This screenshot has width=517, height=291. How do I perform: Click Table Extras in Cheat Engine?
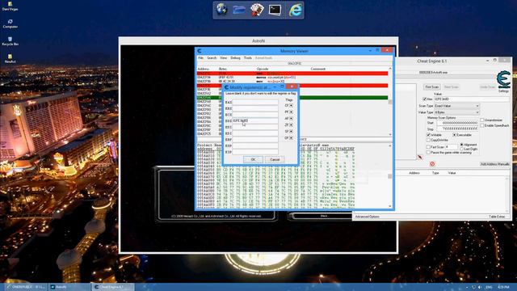point(497,217)
